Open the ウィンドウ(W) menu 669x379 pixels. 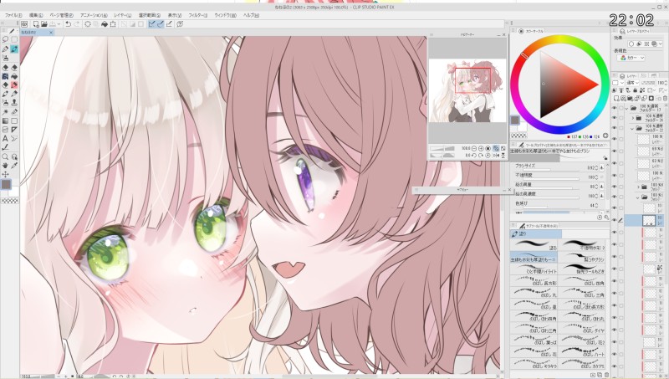225,15
